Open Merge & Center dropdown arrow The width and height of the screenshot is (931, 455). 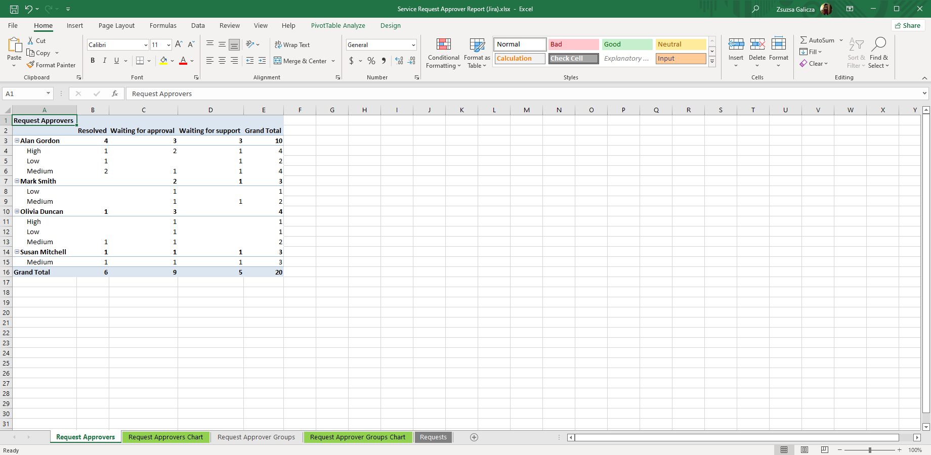click(333, 61)
